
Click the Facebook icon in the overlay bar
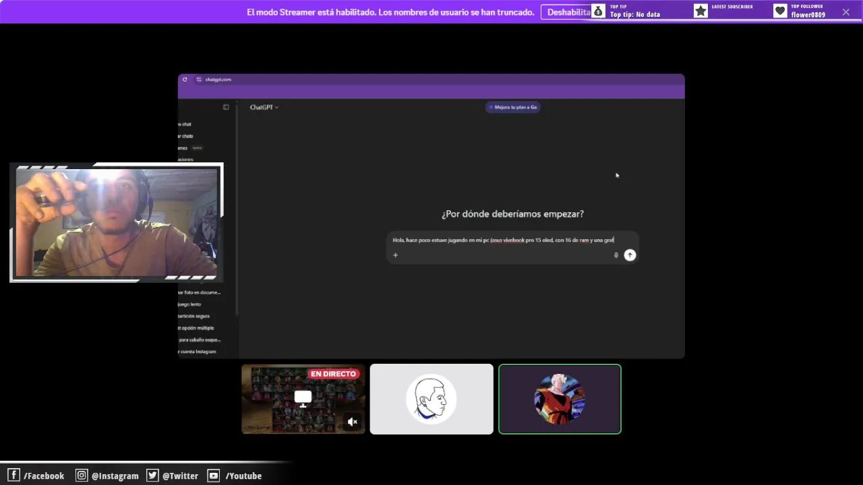tap(13, 475)
